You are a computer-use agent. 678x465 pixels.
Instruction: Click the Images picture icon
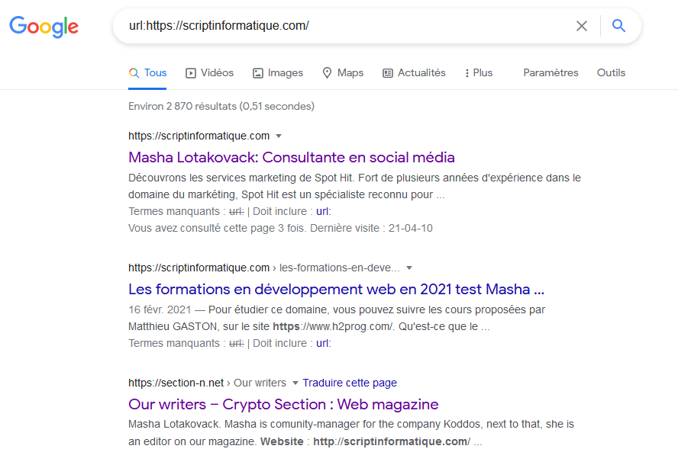pyautogui.click(x=258, y=73)
